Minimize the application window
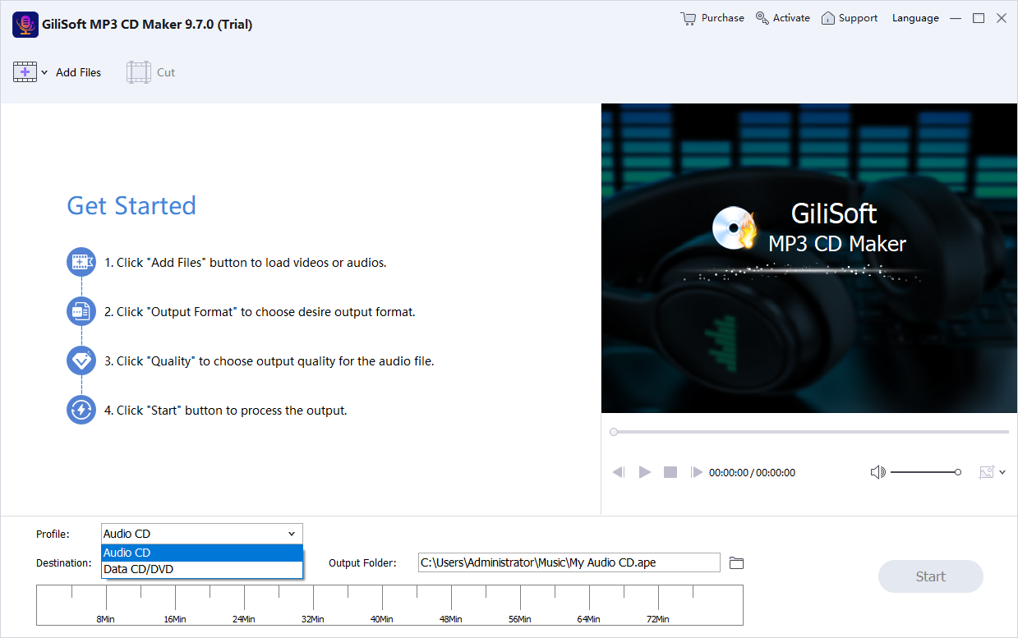Image resolution: width=1018 pixels, height=638 pixels. pyautogui.click(x=956, y=18)
